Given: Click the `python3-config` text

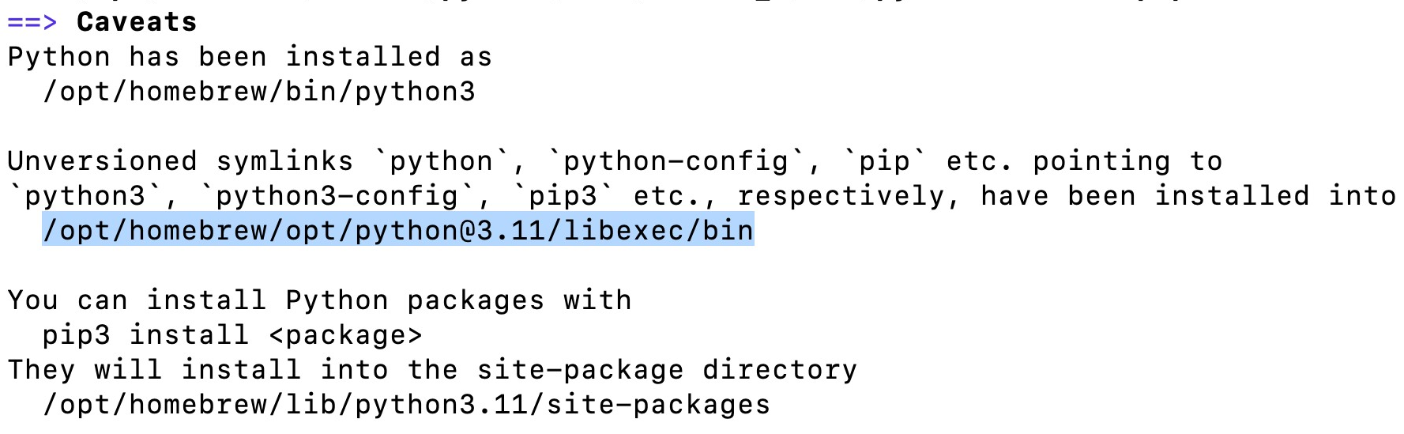Looking at the screenshot, I should point(337,196).
